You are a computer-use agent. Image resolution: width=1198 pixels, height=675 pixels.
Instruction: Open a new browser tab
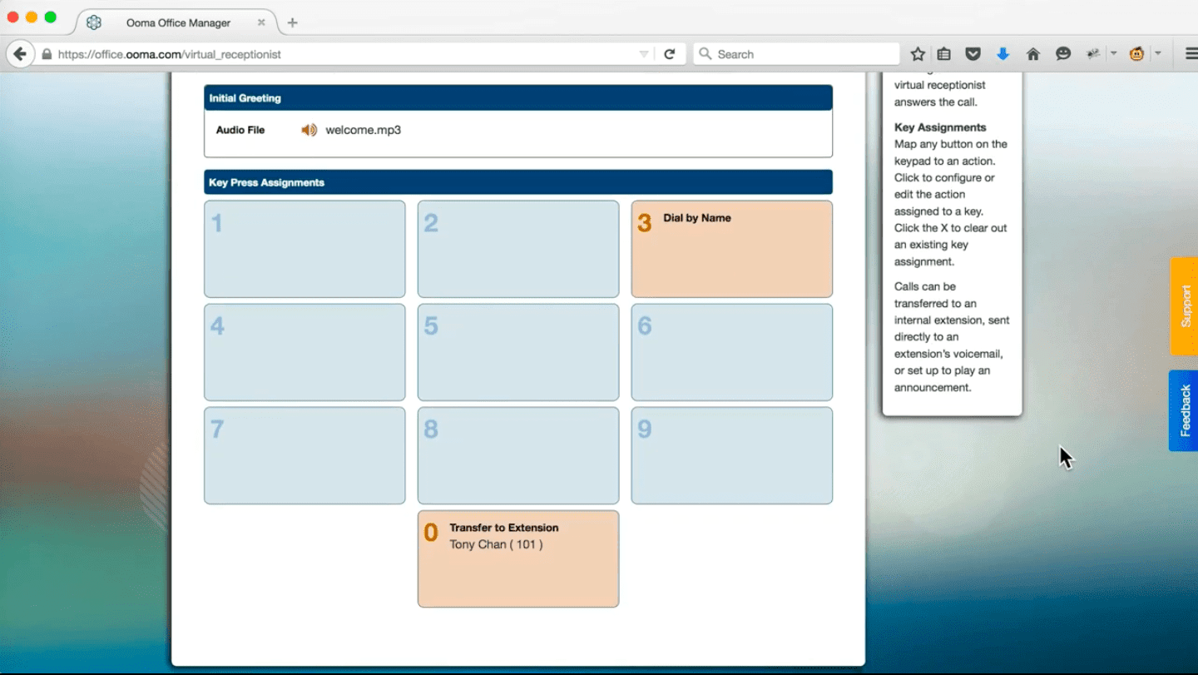(292, 22)
